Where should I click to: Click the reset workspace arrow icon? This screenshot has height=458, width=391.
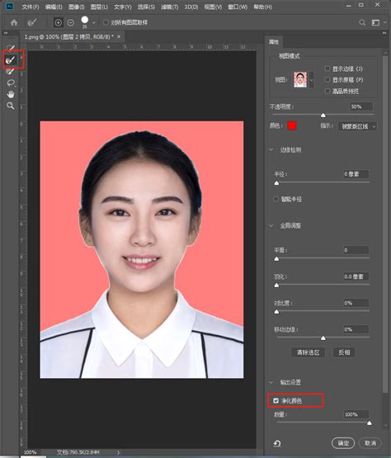tap(277, 443)
